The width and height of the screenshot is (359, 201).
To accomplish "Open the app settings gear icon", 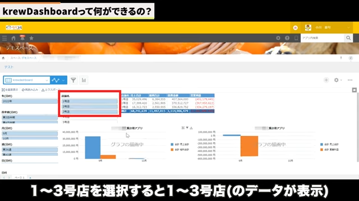I will [x=336, y=80].
